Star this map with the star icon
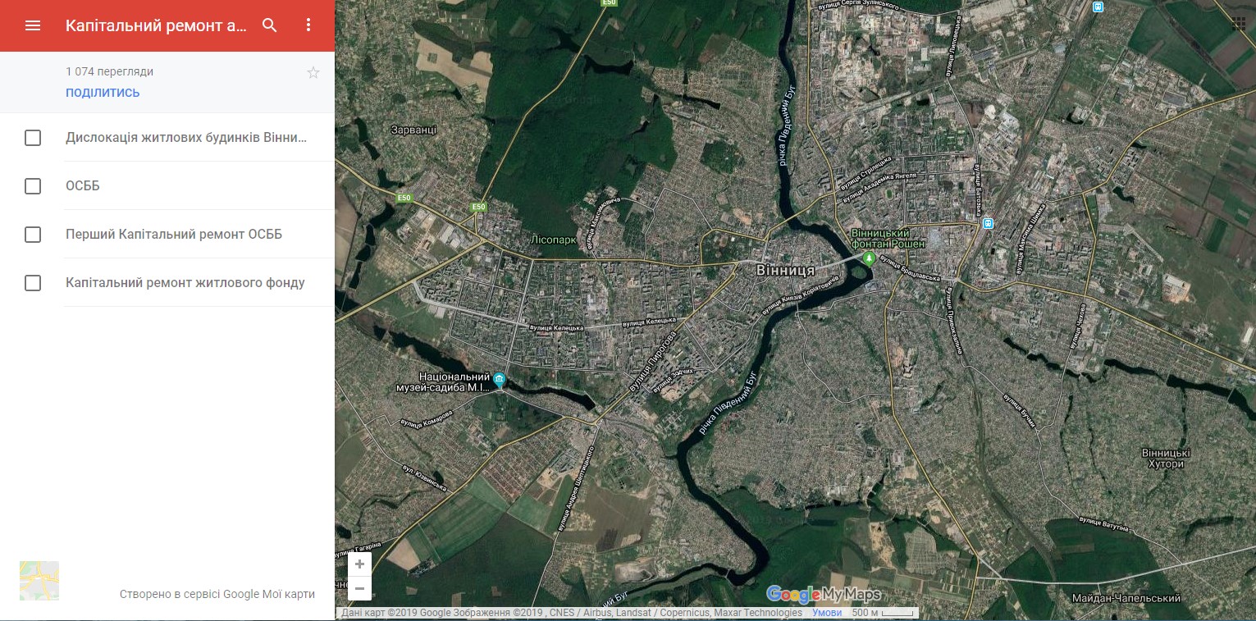The height and width of the screenshot is (621, 1256). pyautogui.click(x=313, y=73)
